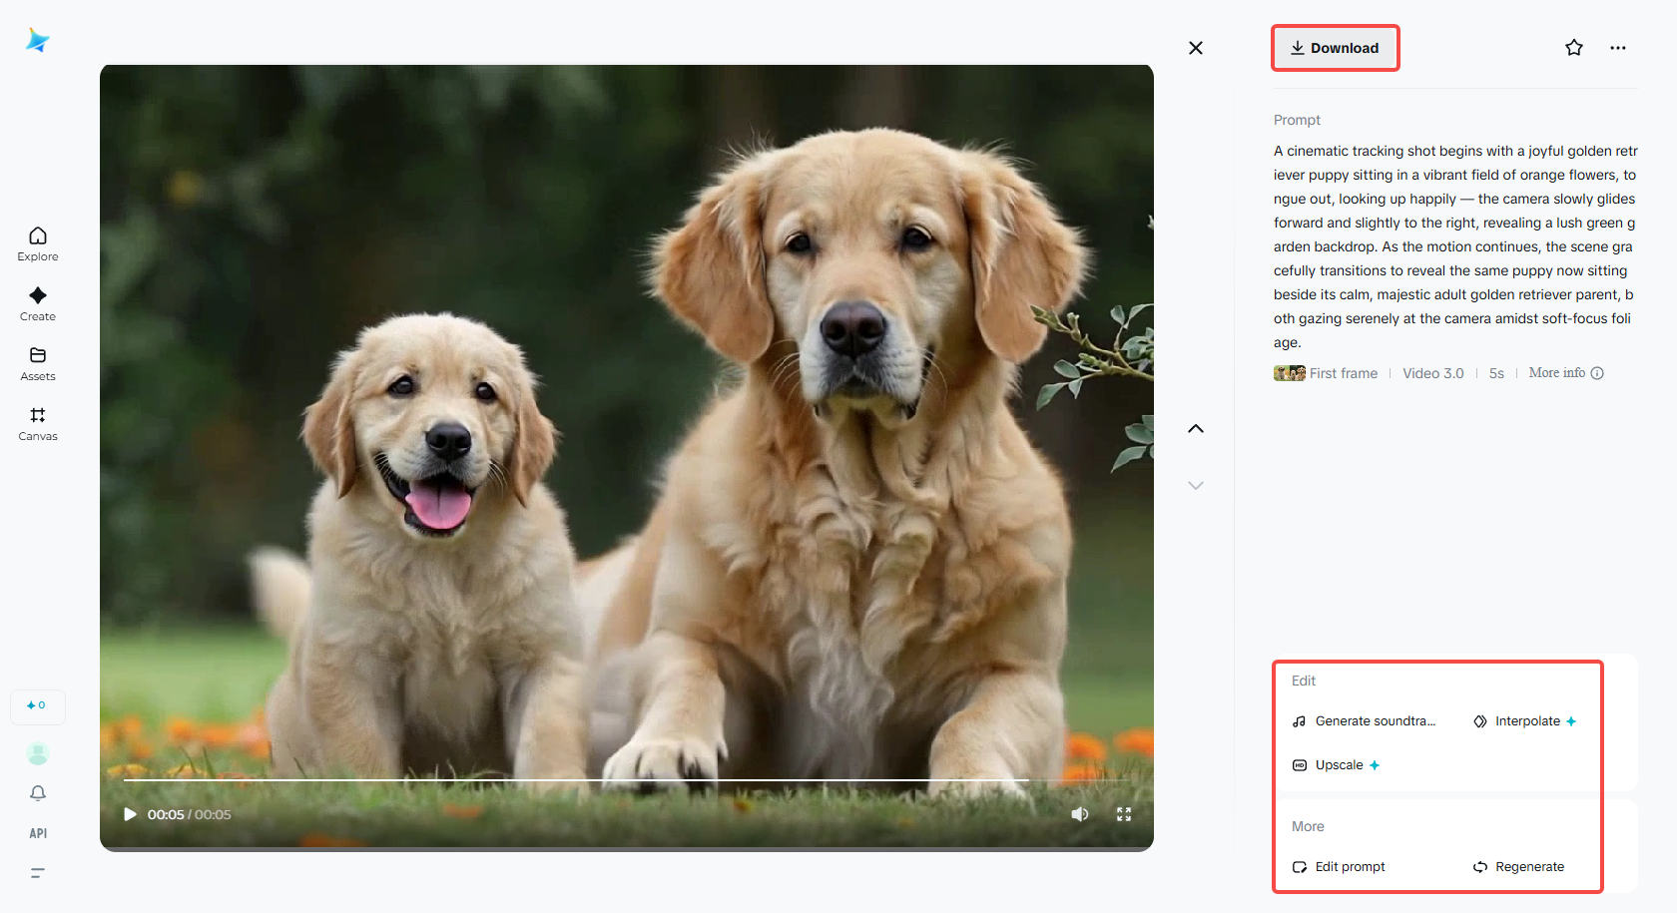The height and width of the screenshot is (913, 1677).
Task: Open the more options ellipsis menu
Action: point(1618,48)
